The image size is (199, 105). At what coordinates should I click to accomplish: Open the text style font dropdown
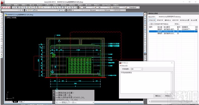88,8
